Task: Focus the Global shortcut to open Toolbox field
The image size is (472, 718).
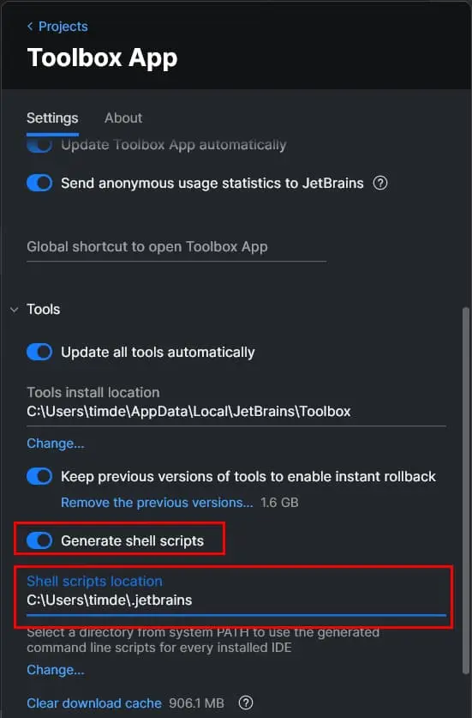Action: [x=176, y=247]
